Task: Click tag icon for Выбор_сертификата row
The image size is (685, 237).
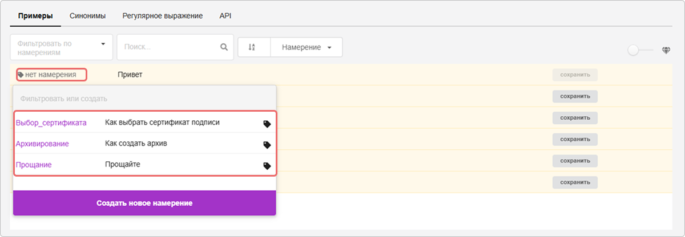Action: pos(267,124)
